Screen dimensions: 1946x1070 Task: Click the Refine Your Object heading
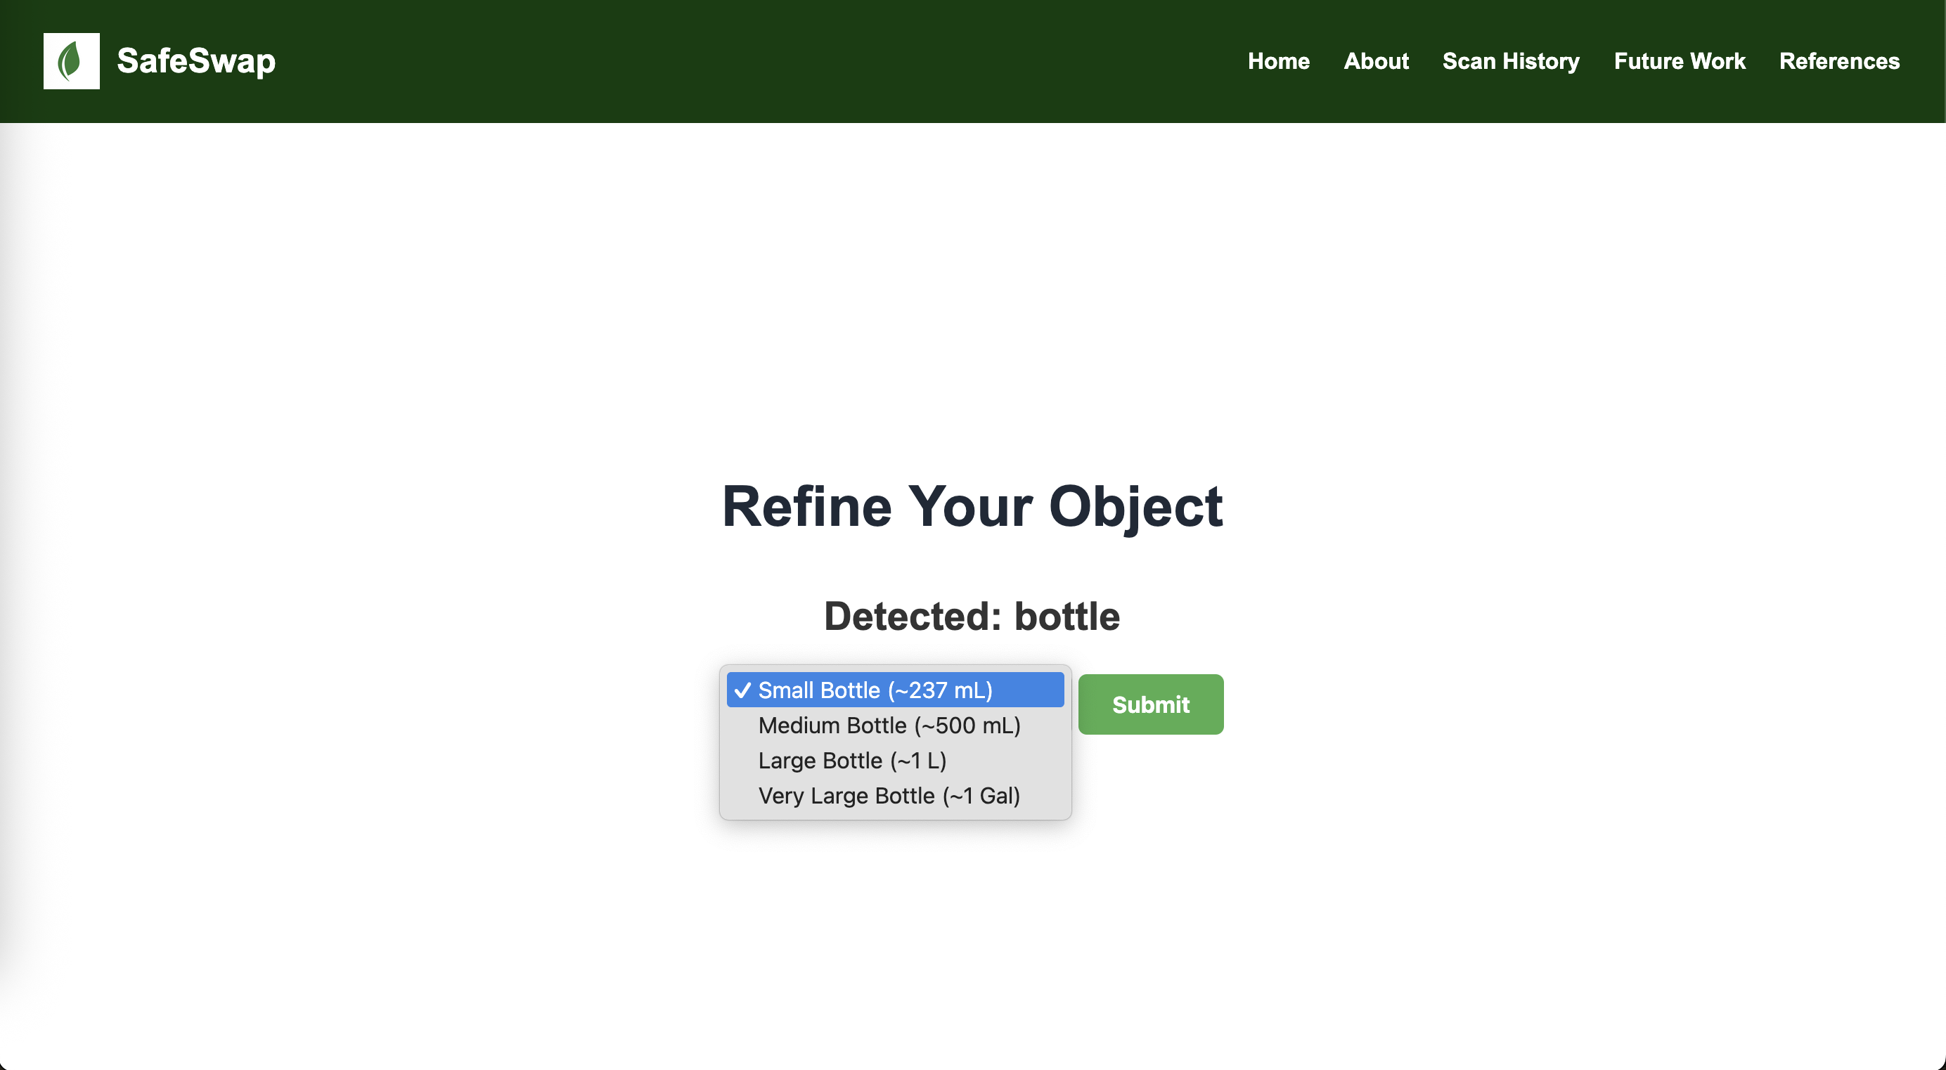pos(972,506)
